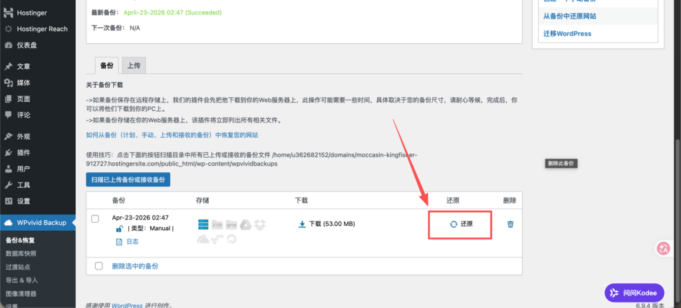This screenshot has width=681, height=308.
Task: Click 删除选中的备份 link
Action: point(135,266)
